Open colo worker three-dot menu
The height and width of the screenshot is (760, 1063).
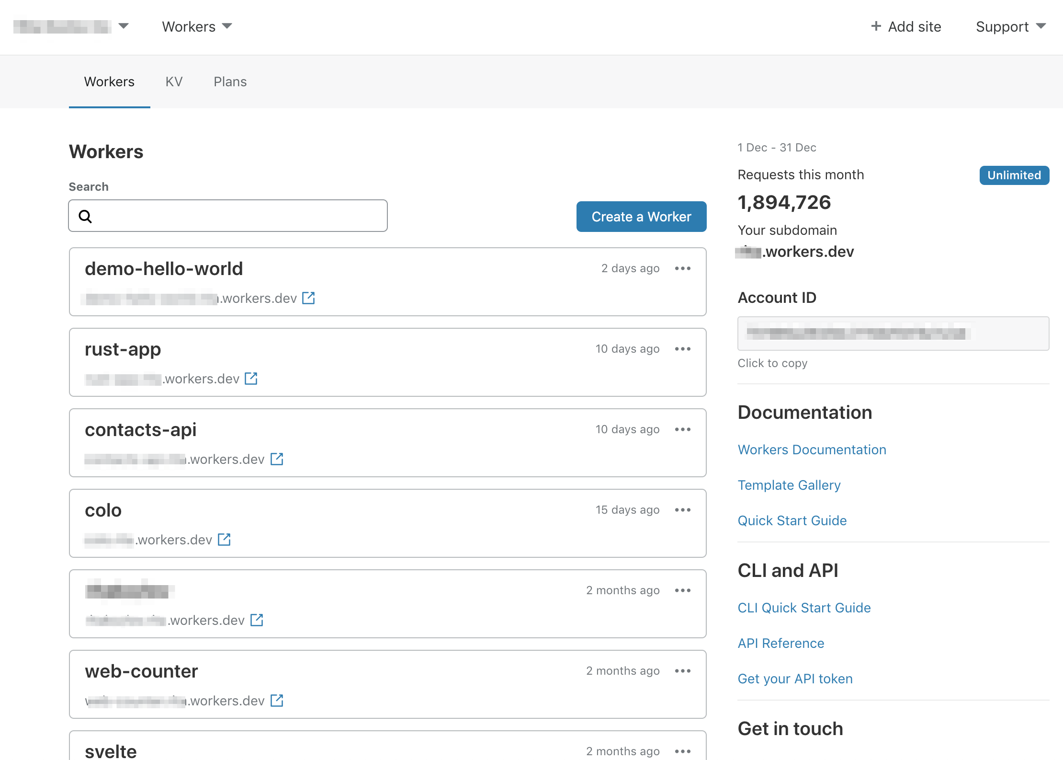tap(682, 510)
